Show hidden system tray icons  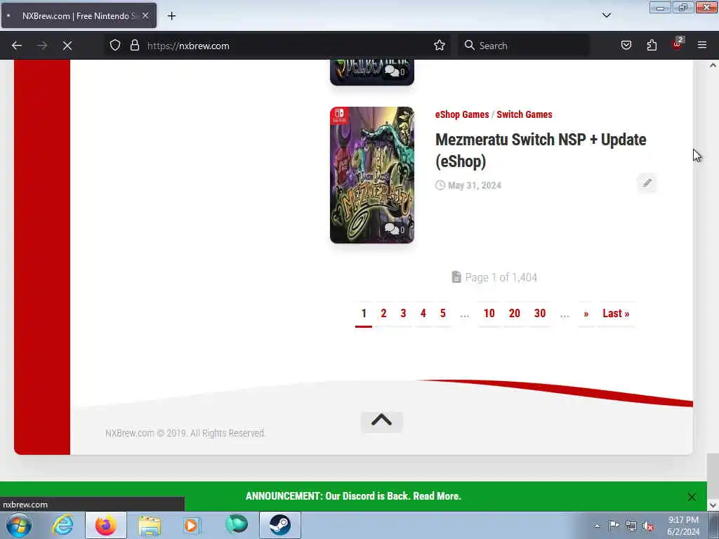[x=597, y=526]
